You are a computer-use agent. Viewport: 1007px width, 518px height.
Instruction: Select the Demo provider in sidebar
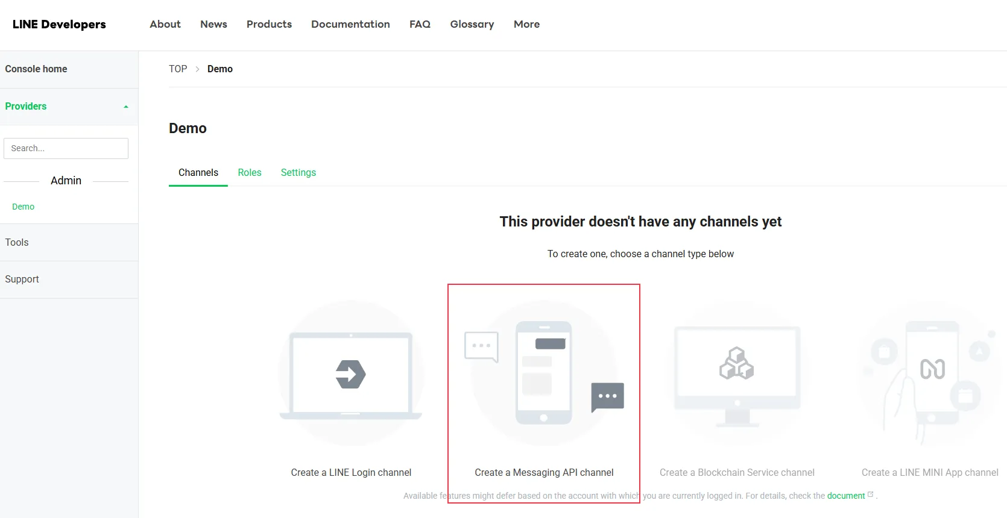coord(24,207)
